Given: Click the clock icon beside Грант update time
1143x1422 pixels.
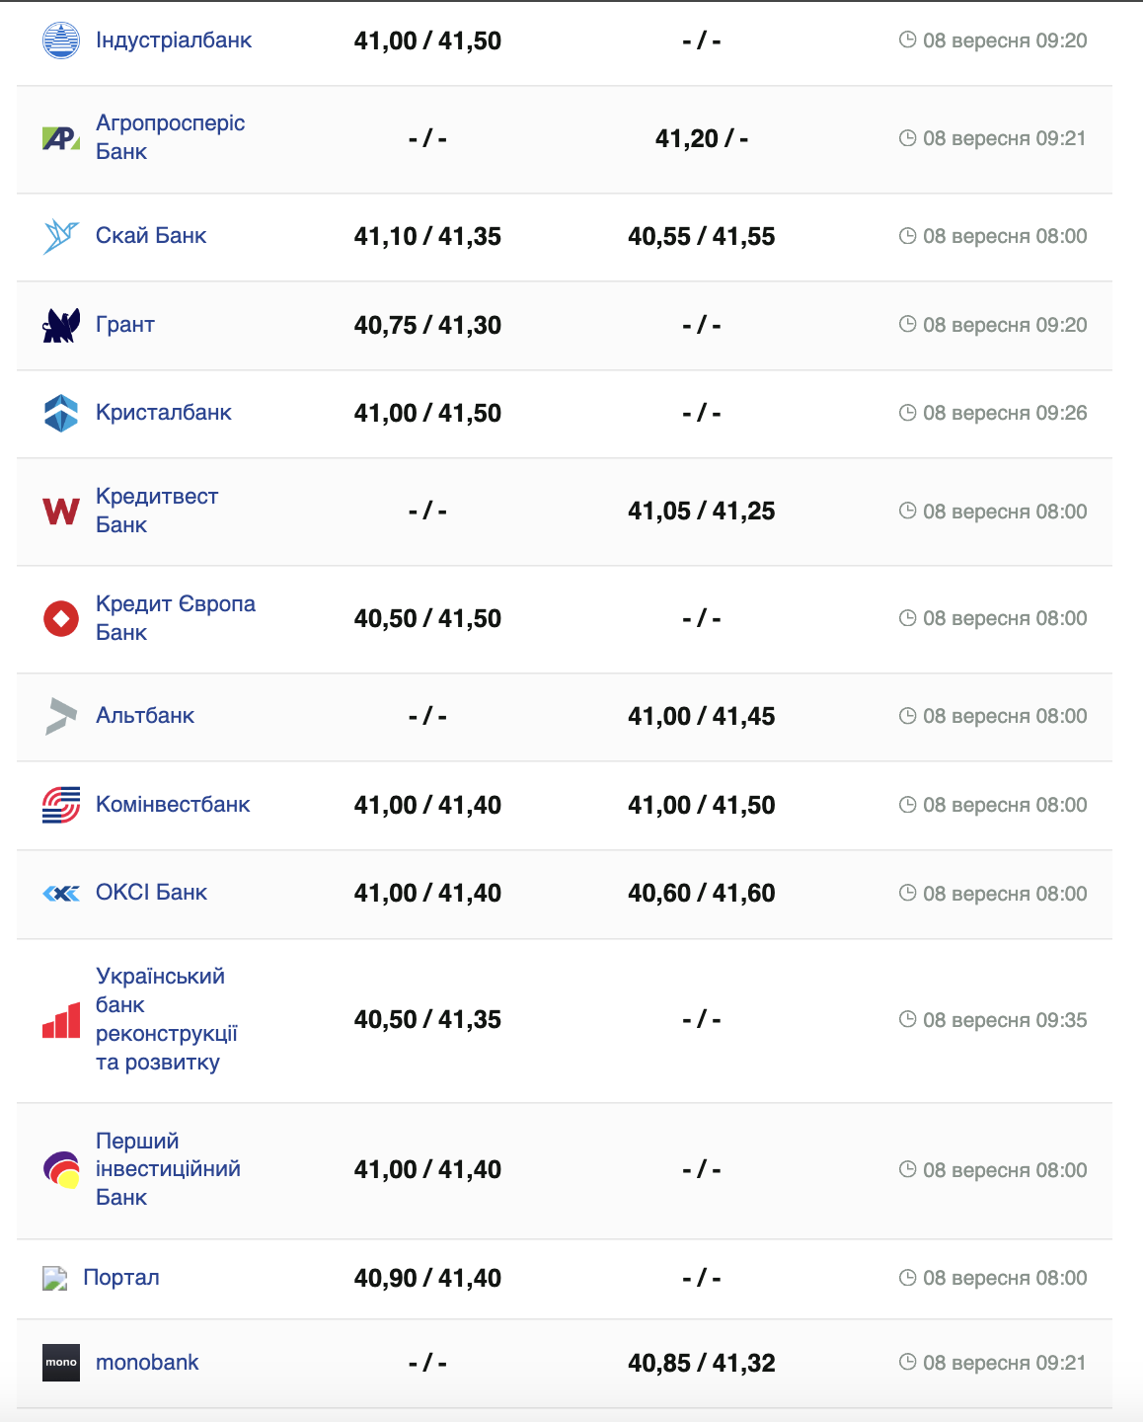Looking at the screenshot, I should click(908, 324).
